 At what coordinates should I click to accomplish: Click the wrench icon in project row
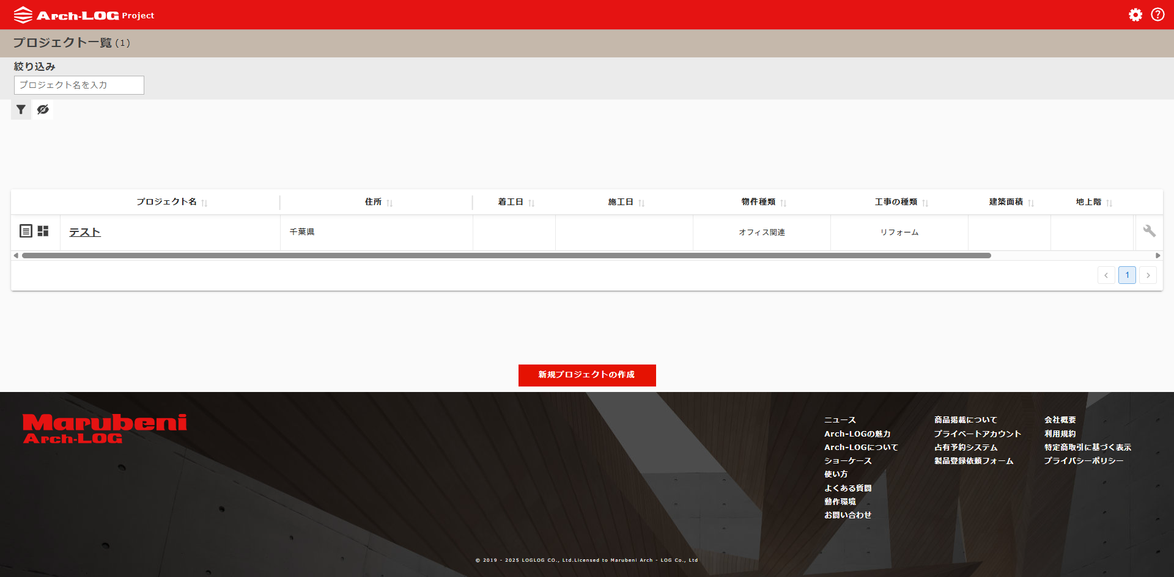click(x=1149, y=231)
